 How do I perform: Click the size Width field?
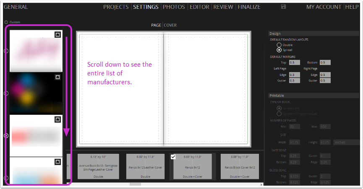tap(295, 142)
